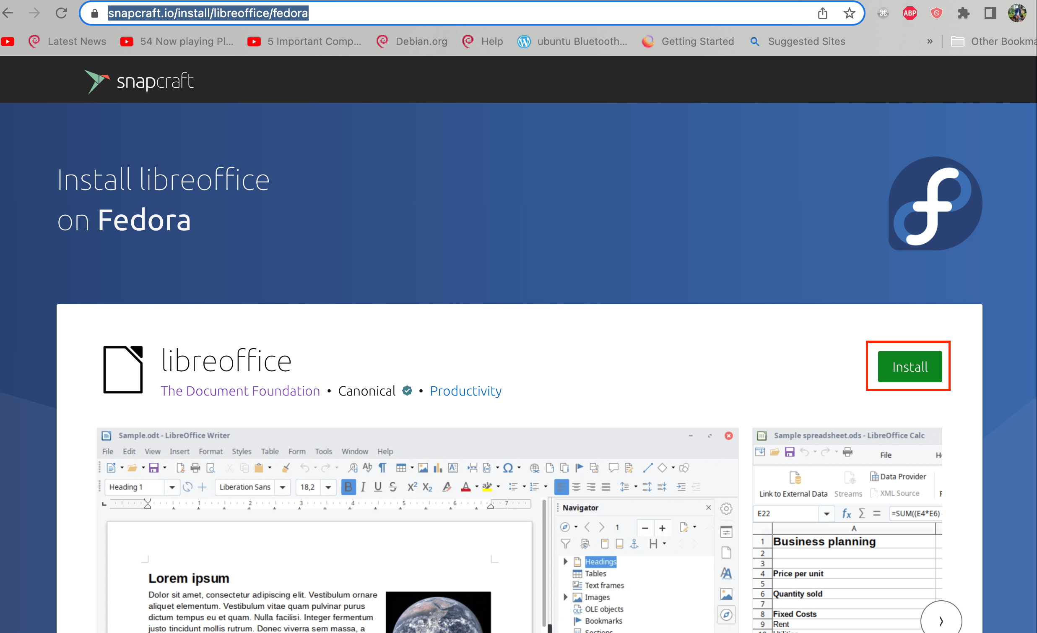This screenshot has width=1037, height=633.
Task: Open the user profile avatar
Action: pyautogui.click(x=1017, y=13)
